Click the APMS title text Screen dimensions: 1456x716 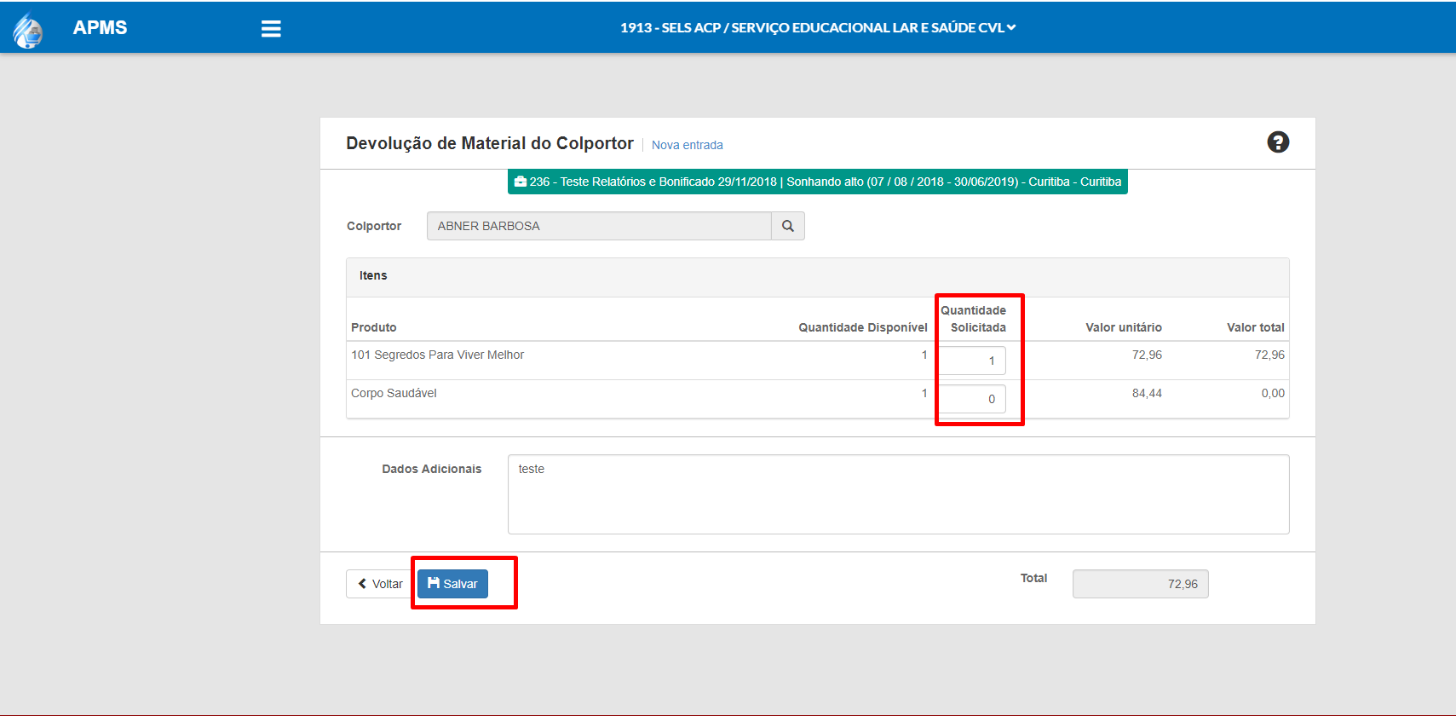tap(100, 27)
